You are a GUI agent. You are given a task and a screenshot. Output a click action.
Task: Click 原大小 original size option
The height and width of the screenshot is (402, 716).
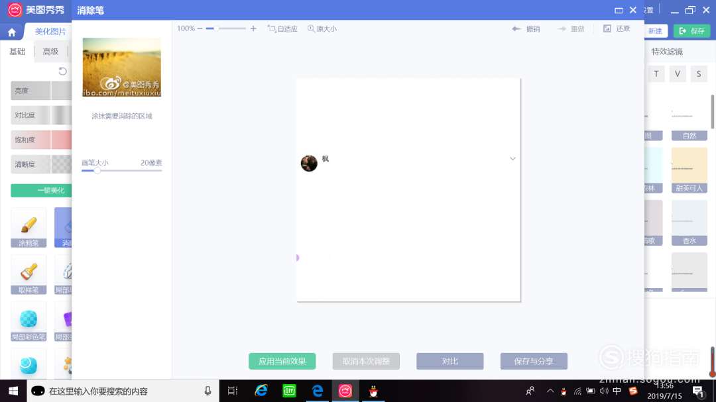click(x=322, y=28)
